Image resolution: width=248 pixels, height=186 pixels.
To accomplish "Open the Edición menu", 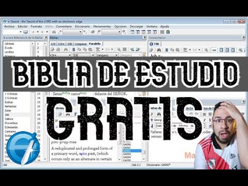I will coord(23,26).
